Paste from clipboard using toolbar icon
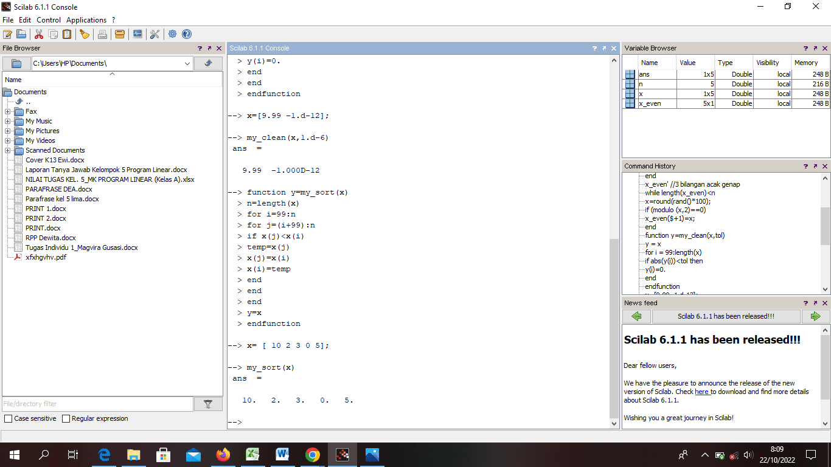 (x=67, y=34)
